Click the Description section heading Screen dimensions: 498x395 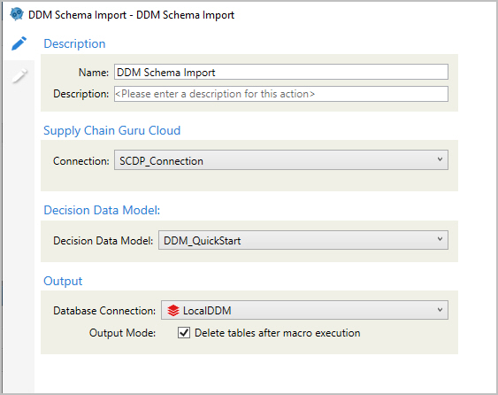click(74, 43)
